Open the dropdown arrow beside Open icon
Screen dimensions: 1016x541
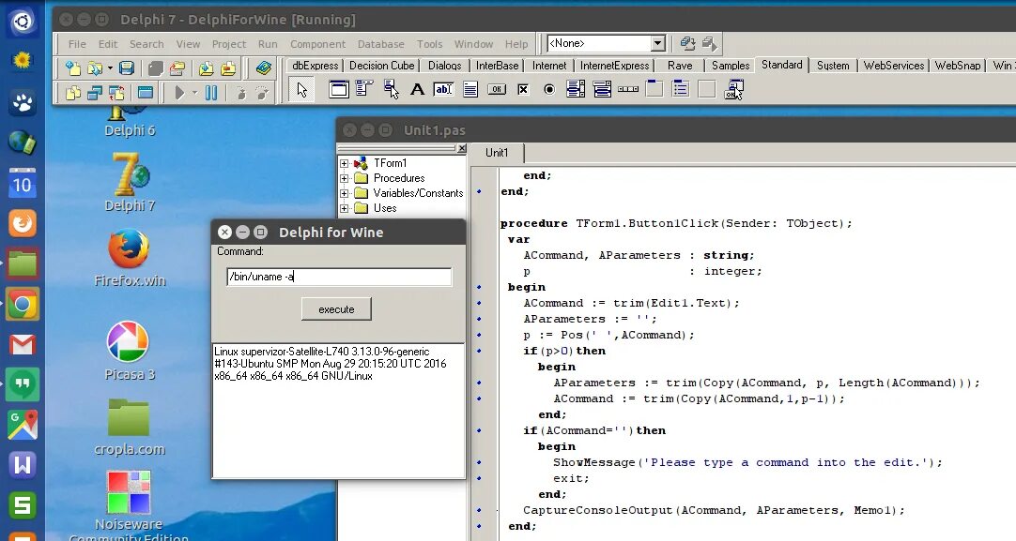click(x=110, y=68)
